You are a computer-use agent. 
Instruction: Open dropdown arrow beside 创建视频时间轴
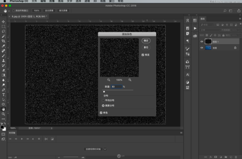click(x=105, y=149)
